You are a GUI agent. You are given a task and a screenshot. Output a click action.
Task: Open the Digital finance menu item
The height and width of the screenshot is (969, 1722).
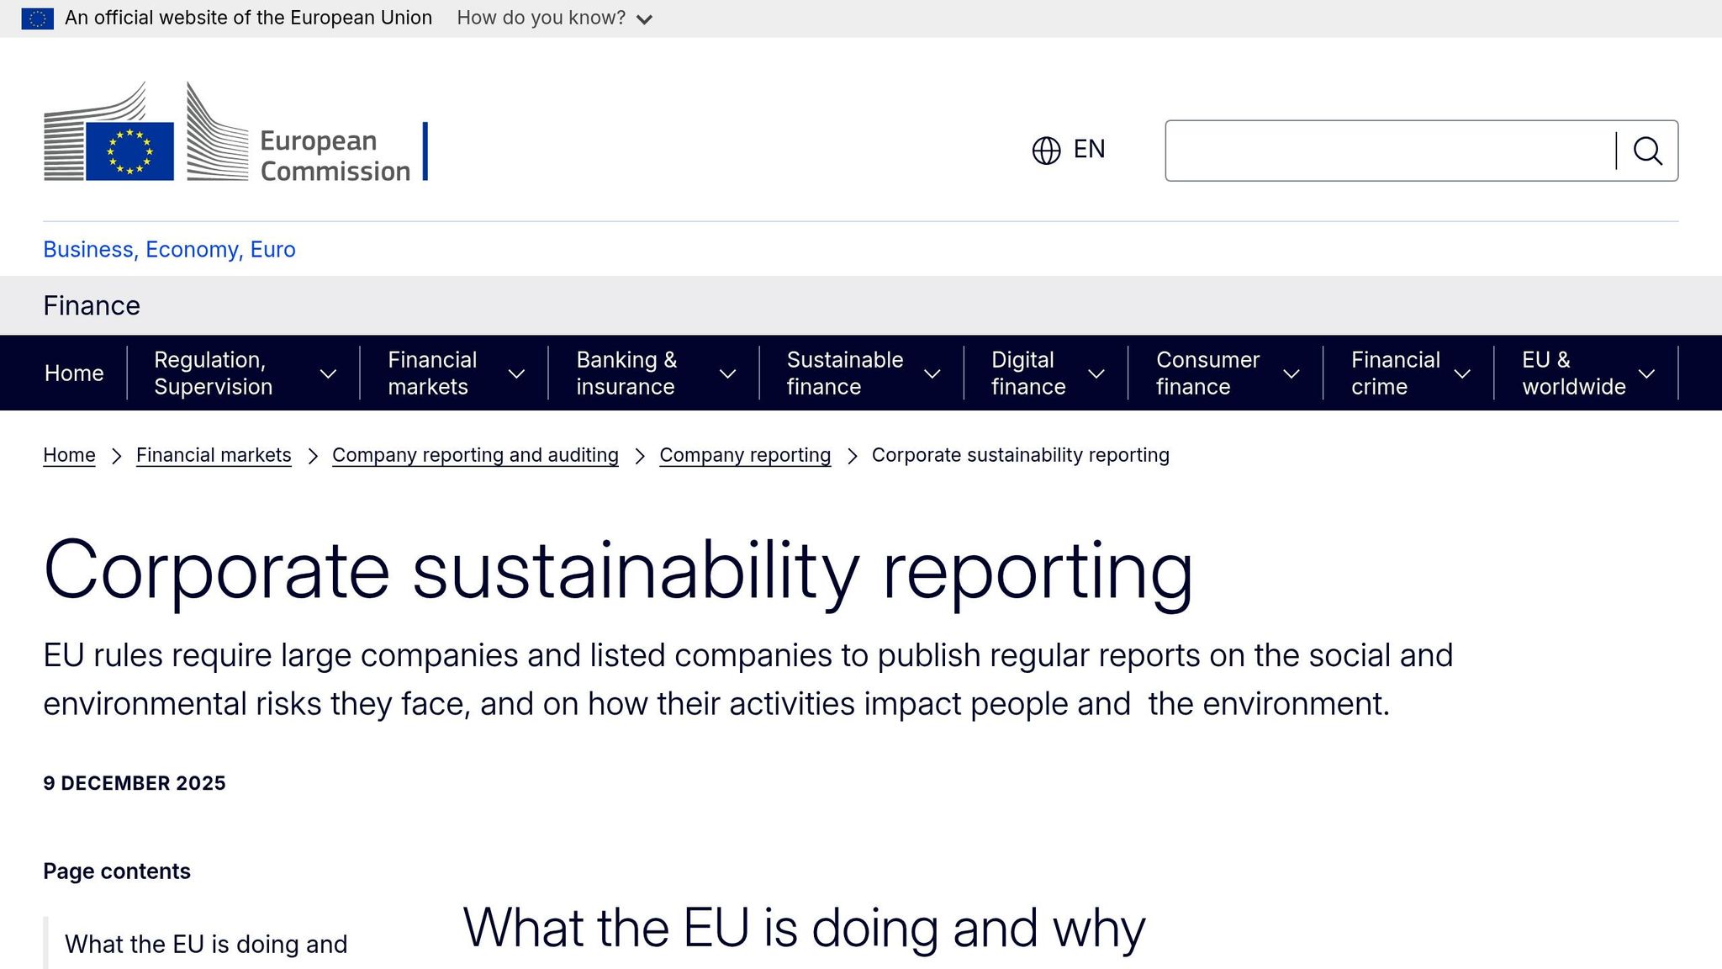1043,373
